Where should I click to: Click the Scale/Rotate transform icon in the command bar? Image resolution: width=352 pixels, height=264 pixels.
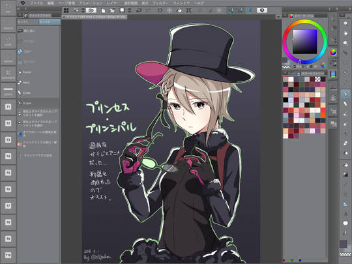click(189, 10)
